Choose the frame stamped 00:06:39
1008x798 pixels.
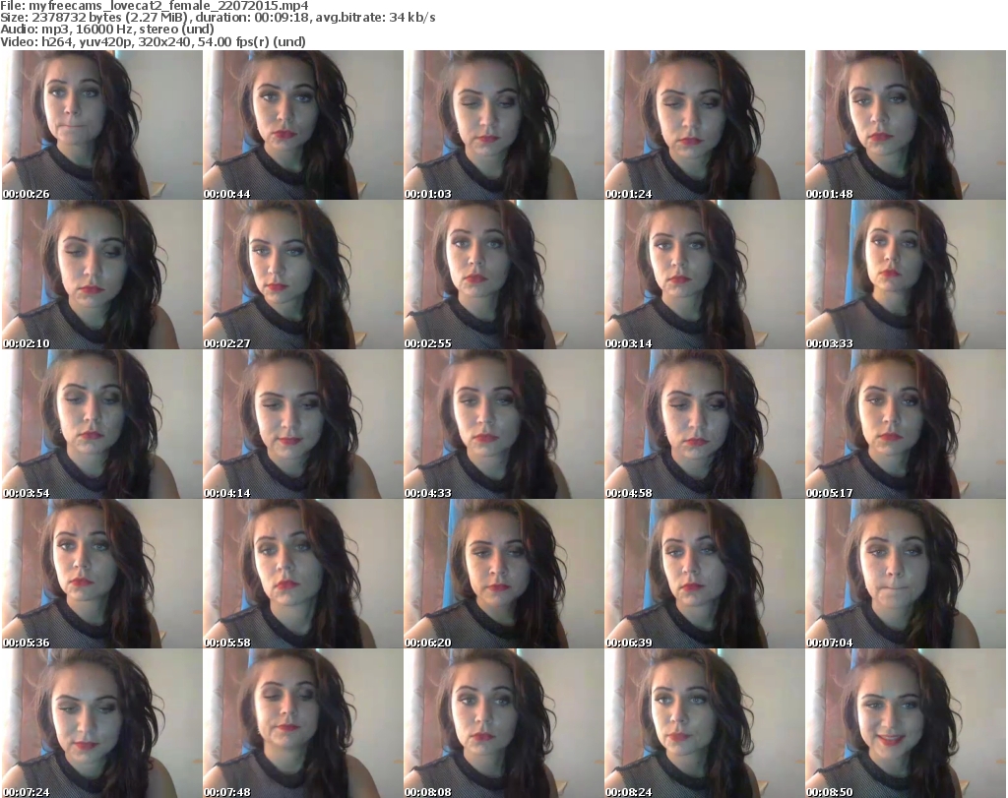704,574
